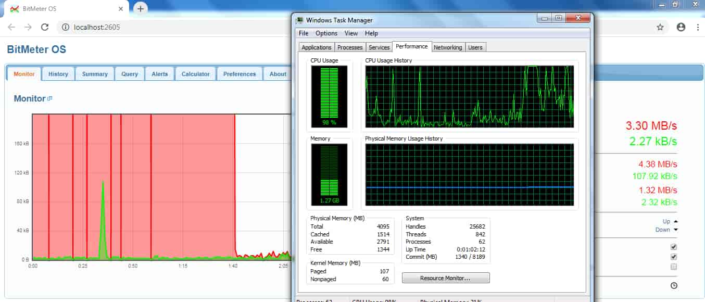
Task: Toggle the first checked checkbox in BitMeter
Action: coord(674,246)
